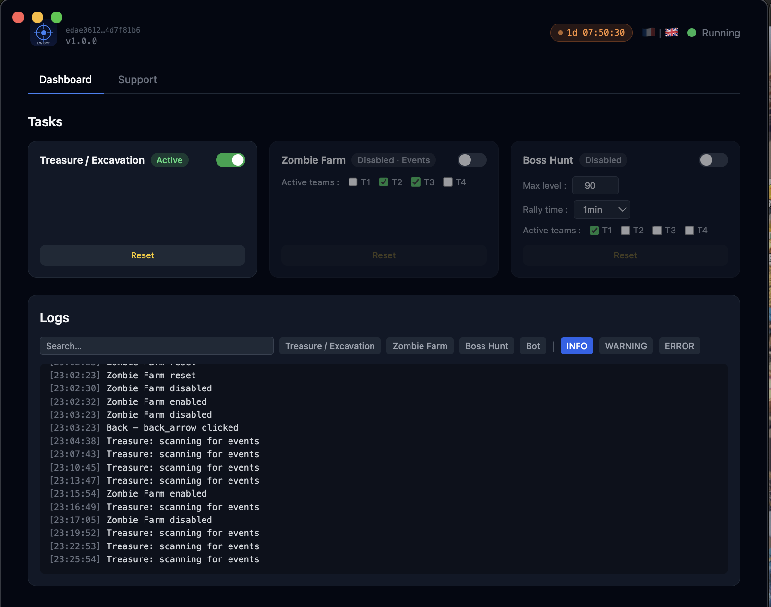Filter logs by Boss Hunt
This screenshot has width=771, height=607.
click(486, 346)
